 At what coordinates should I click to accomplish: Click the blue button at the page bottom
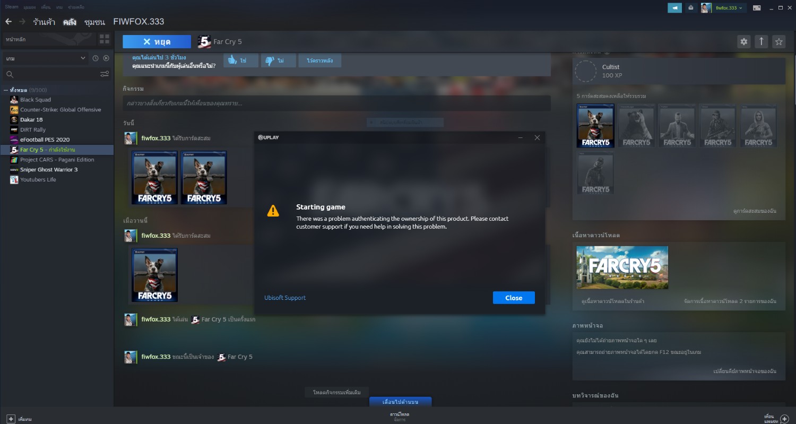(401, 402)
